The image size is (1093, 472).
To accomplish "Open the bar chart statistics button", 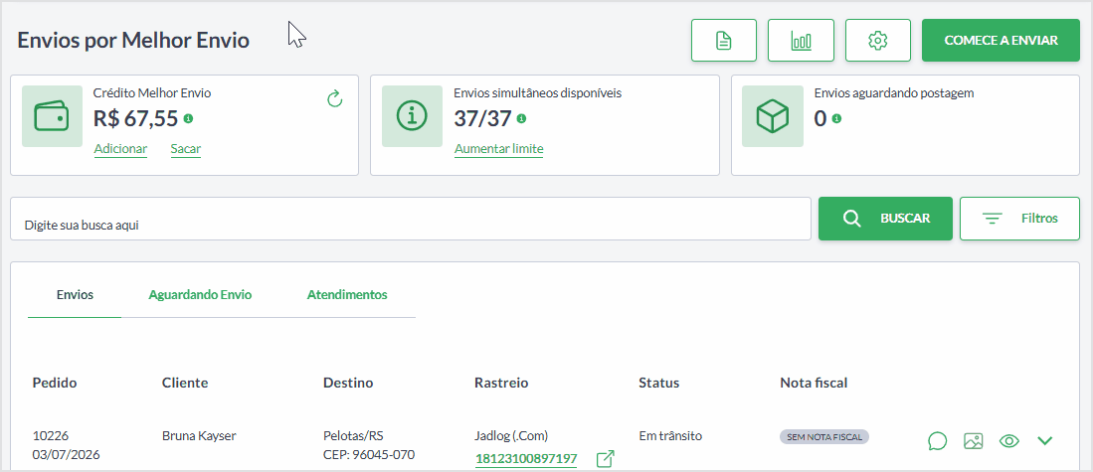I will [x=801, y=41].
